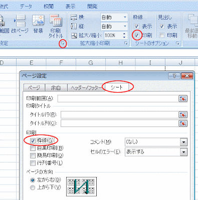The height and width of the screenshot is (200, 198).
Task: Open the 表示 ribbon tab
Action: click(70, 6)
